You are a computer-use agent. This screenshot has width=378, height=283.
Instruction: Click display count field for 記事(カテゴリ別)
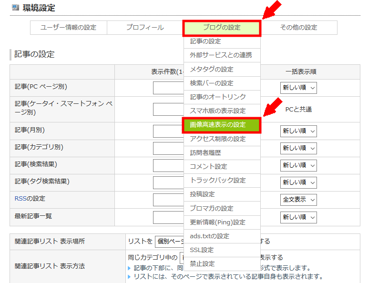click(169, 148)
